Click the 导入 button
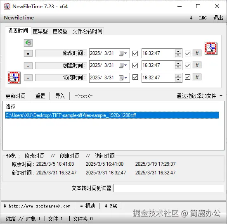 tap(60, 96)
